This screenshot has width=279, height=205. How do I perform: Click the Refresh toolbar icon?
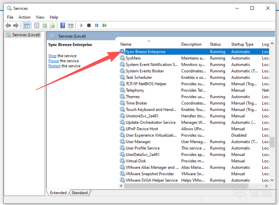coord(45,25)
